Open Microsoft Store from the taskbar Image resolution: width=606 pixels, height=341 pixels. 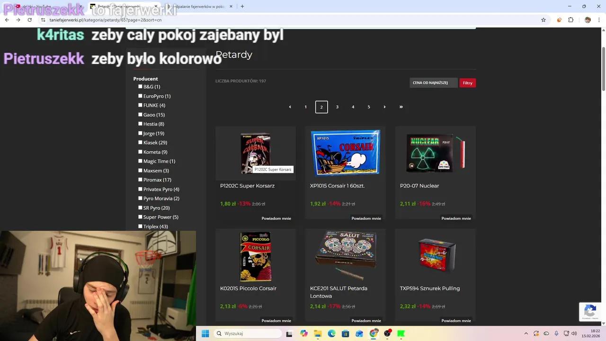[x=346, y=333]
